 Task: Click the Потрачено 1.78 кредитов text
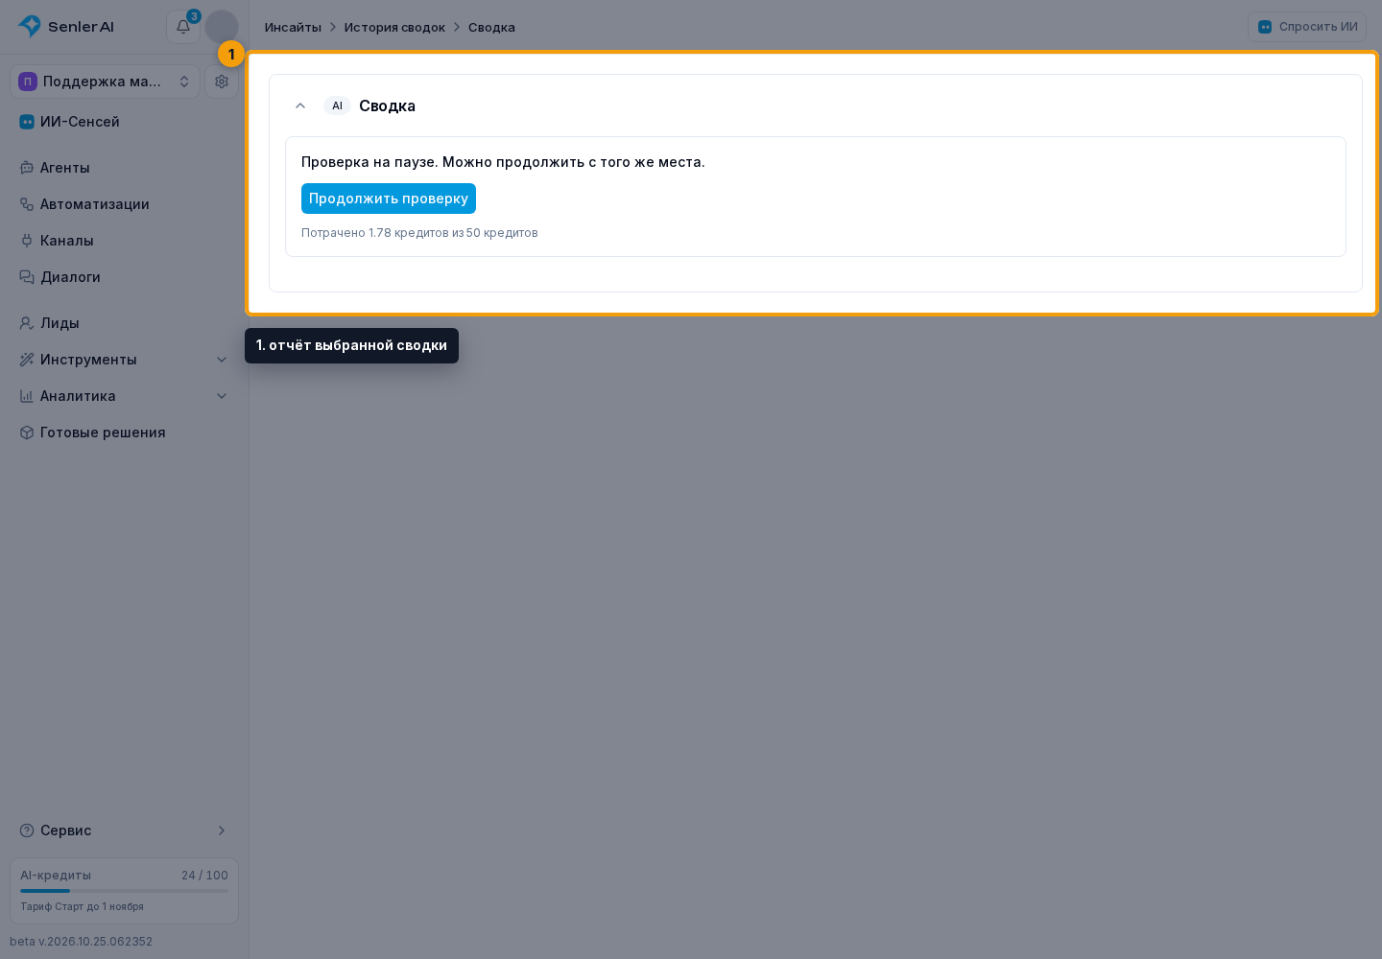coord(419,233)
